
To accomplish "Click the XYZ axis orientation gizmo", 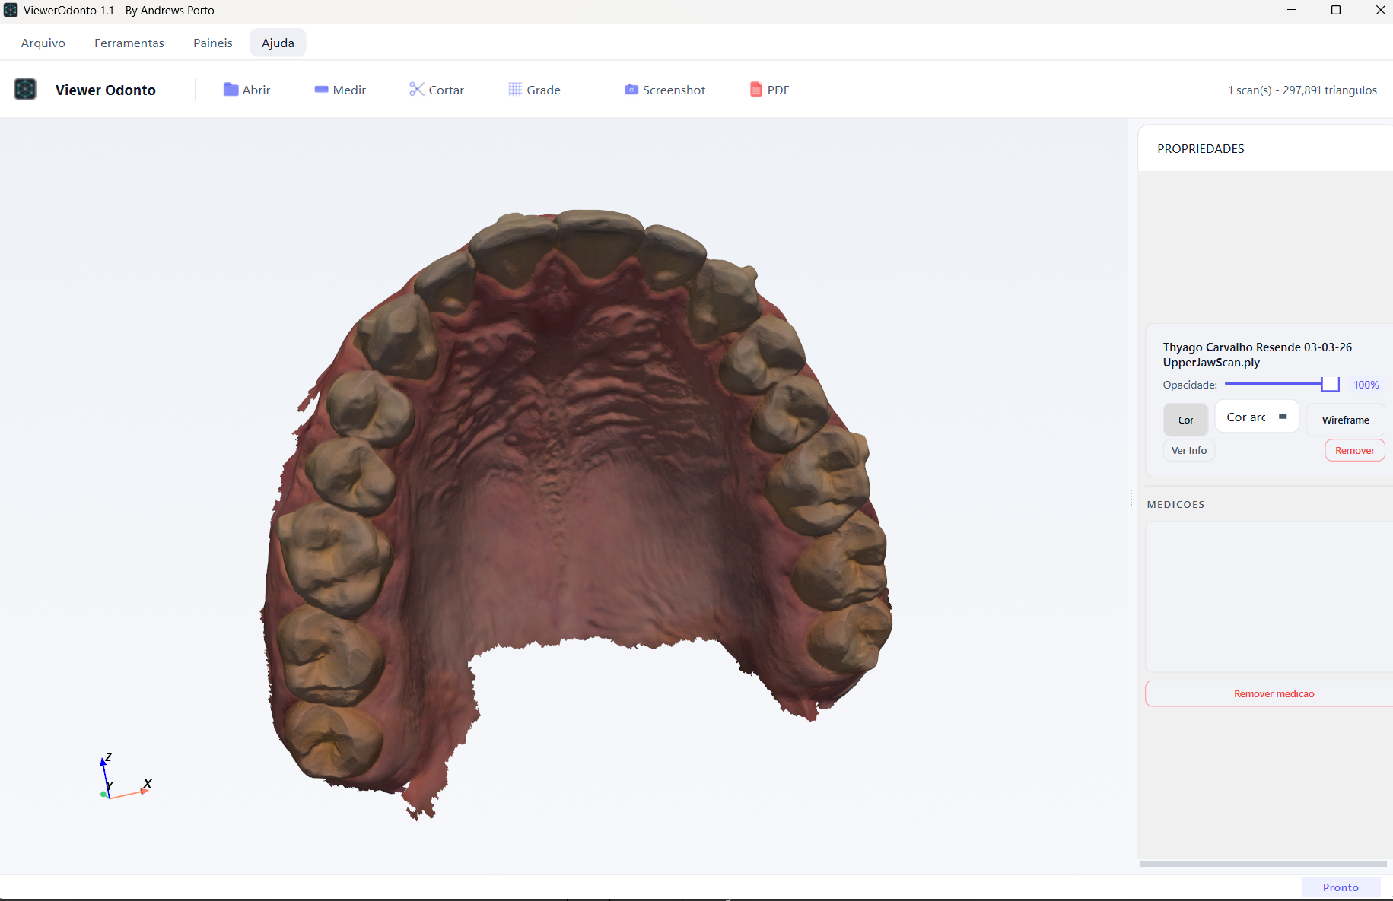I will [x=126, y=776].
